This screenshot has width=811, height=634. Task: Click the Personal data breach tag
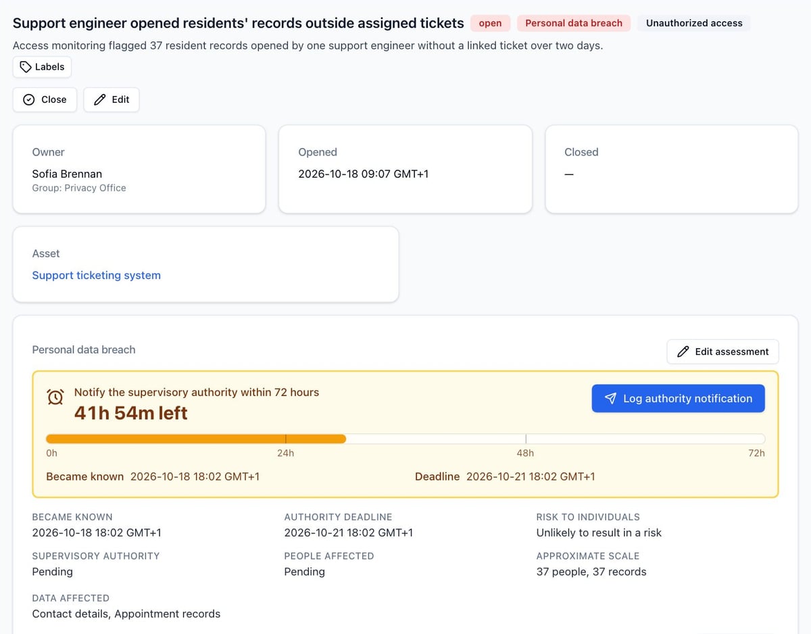(x=574, y=23)
